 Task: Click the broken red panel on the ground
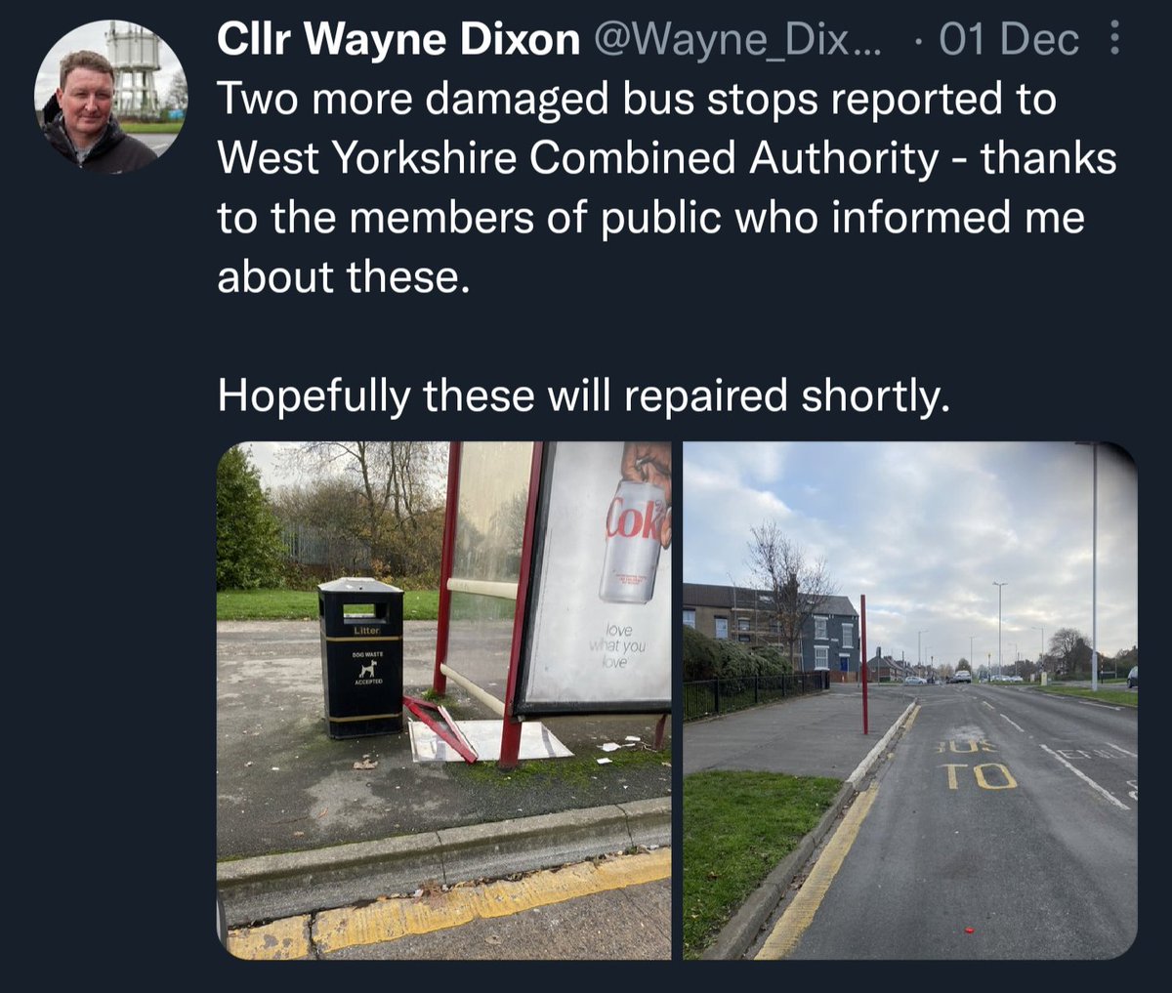pos(440,727)
